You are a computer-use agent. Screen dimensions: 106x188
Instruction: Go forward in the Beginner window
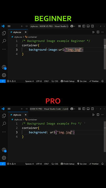pyautogui.click(x=26, y=26)
